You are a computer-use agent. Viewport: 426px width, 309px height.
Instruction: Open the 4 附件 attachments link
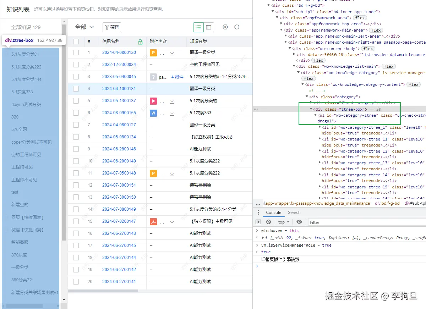click(177, 77)
